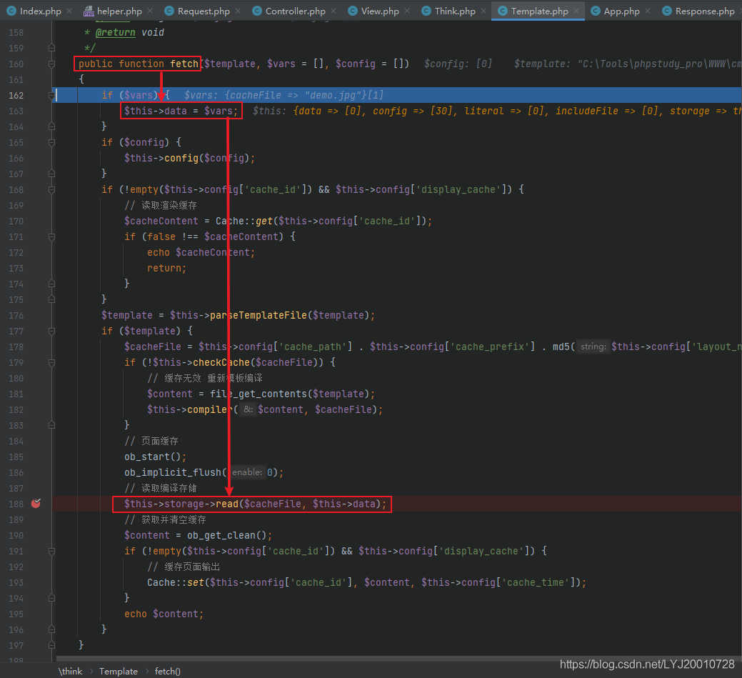
Task: Fold the display_cache block at line 191
Action: tap(51, 551)
